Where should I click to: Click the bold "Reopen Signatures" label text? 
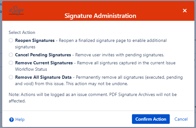[35, 41]
